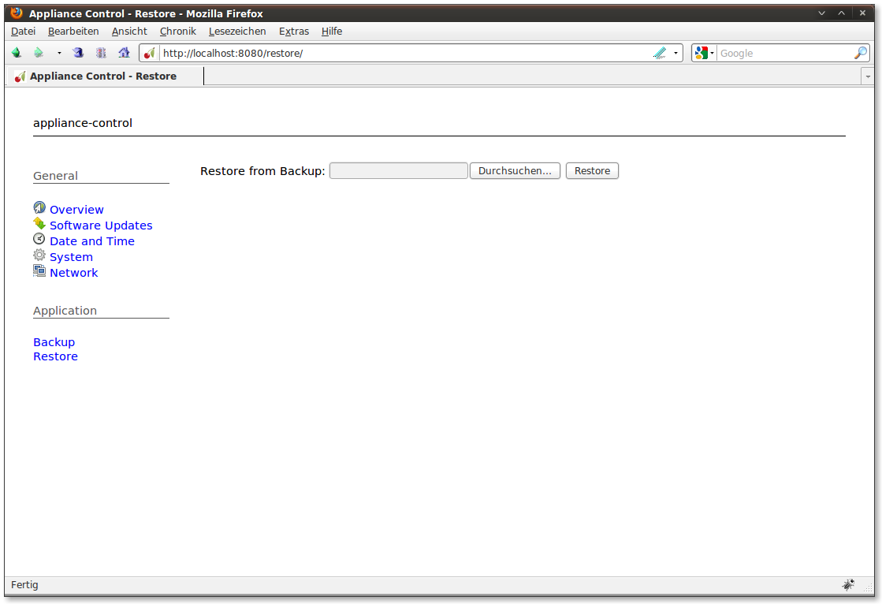The width and height of the screenshot is (882, 604).
Task: Maximize the Firefox window
Action: pos(842,13)
